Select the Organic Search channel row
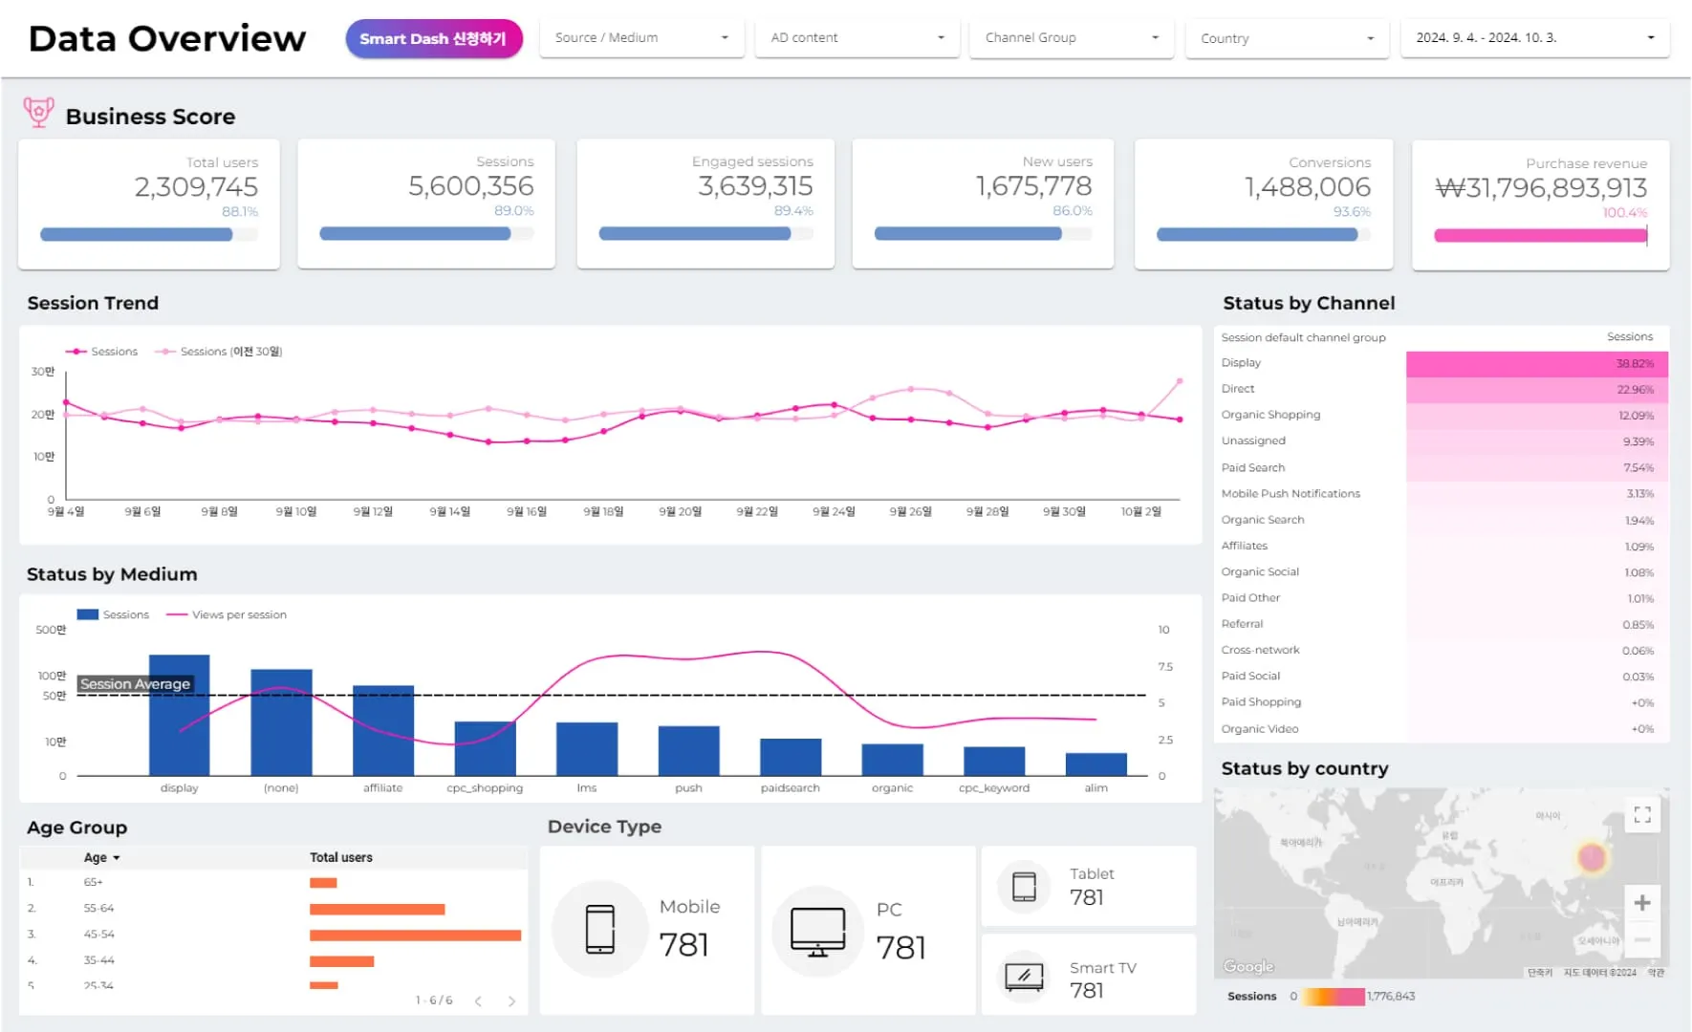1692x1032 pixels. click(x=1442, y=520)
